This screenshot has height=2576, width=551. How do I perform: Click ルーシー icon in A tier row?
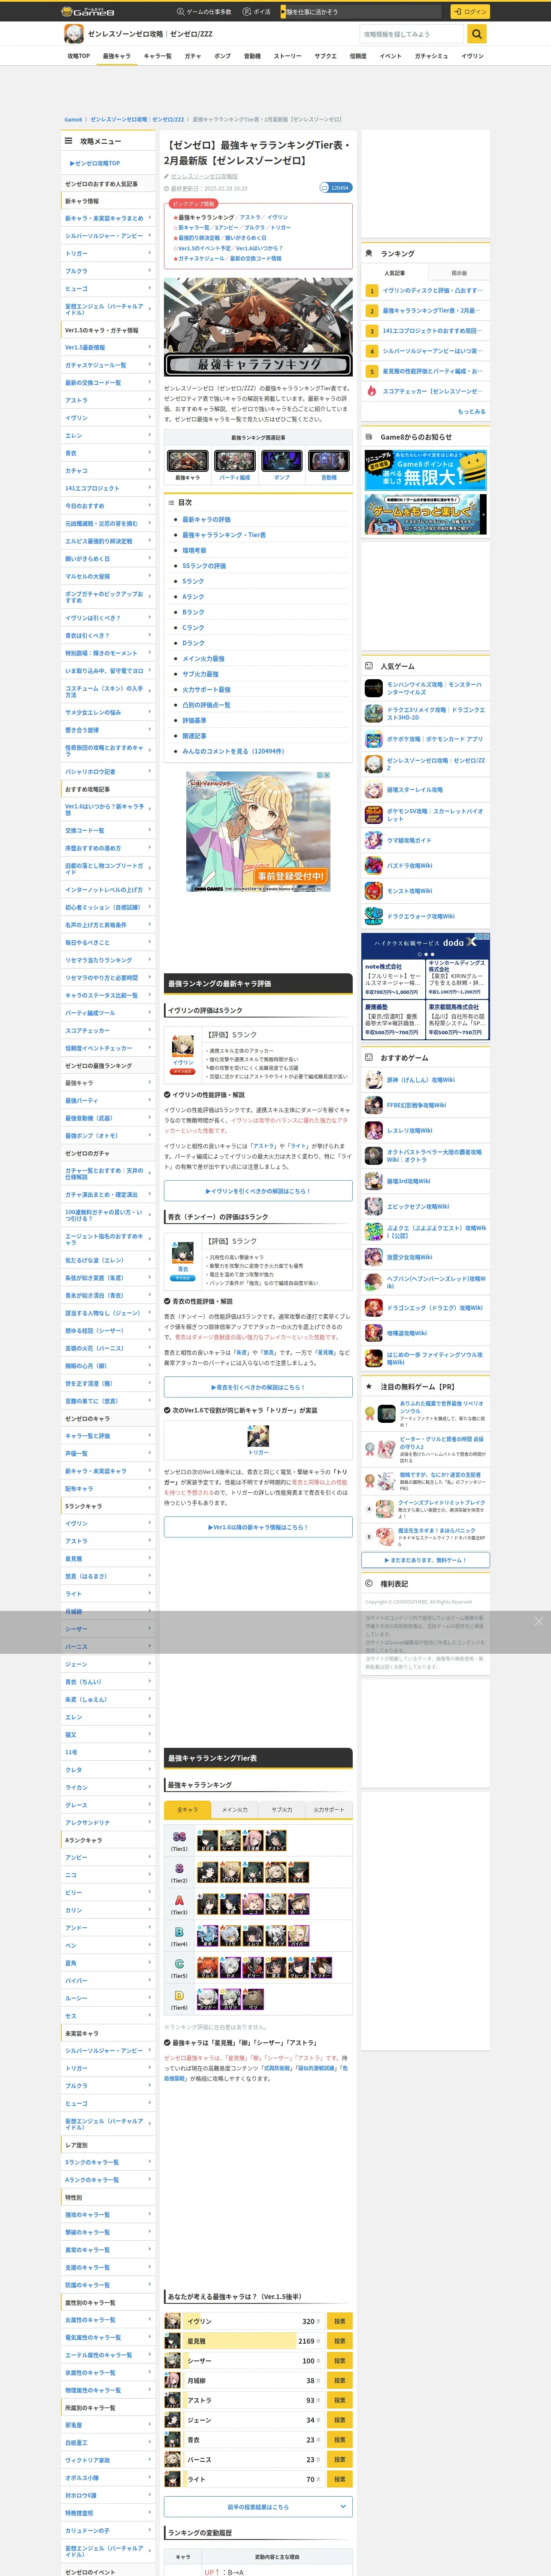pyautogui.click(x=300, y=1904)
